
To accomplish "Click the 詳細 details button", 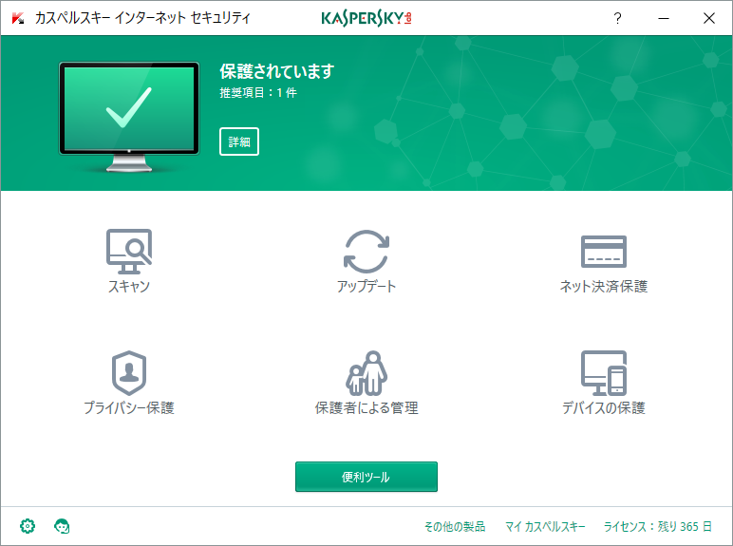I will tap(239, 141).
